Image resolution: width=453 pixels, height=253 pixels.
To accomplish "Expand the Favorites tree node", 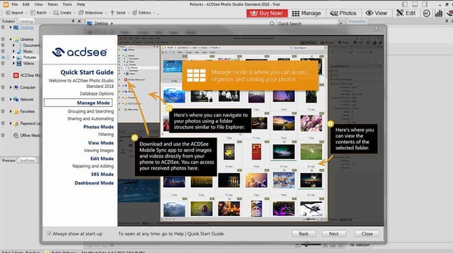I will tap(10, 111).
